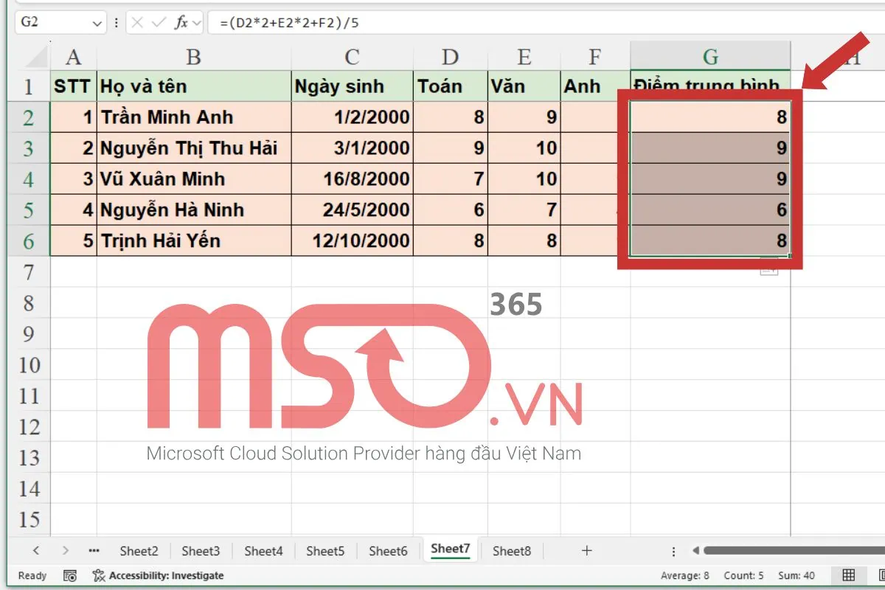This screenshot has height=590, width=885.
Task: Switch to Sheet4 tab
Action: (263, 550)
